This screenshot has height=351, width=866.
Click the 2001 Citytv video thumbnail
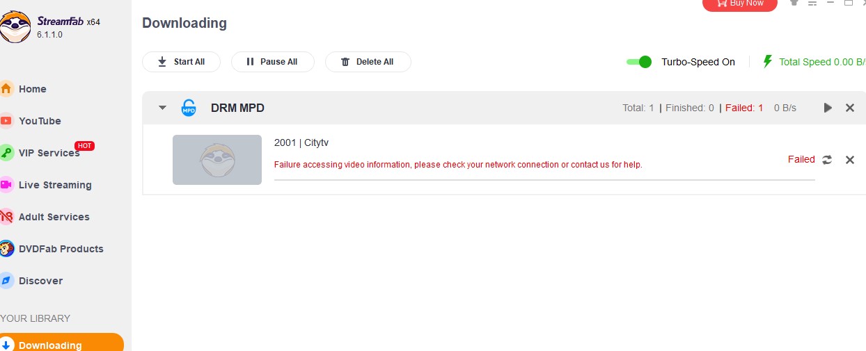point(217,160)
